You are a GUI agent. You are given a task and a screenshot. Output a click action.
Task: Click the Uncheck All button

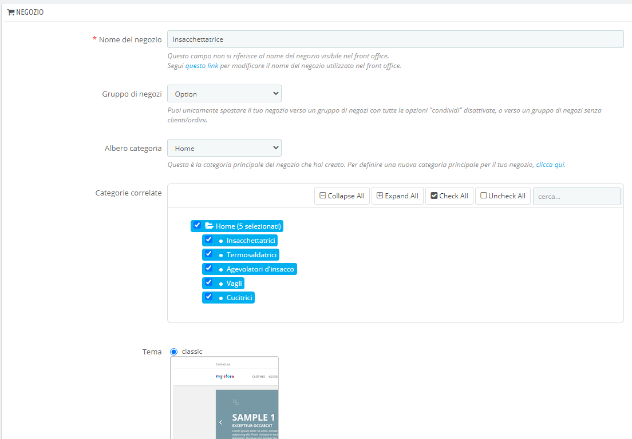coord(503,196)
